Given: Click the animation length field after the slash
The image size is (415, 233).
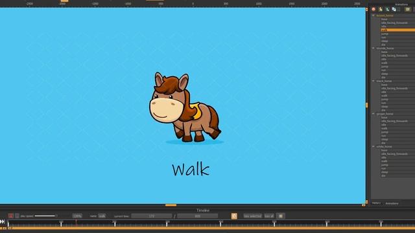Looking at the screenshot, I should point(197,216).
